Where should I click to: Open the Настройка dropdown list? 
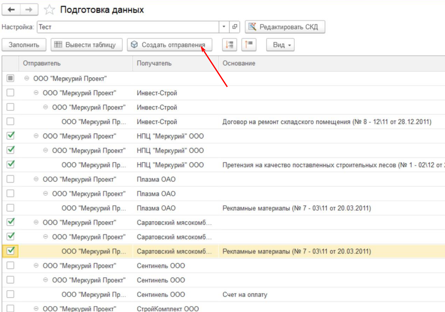pos(224,27)
